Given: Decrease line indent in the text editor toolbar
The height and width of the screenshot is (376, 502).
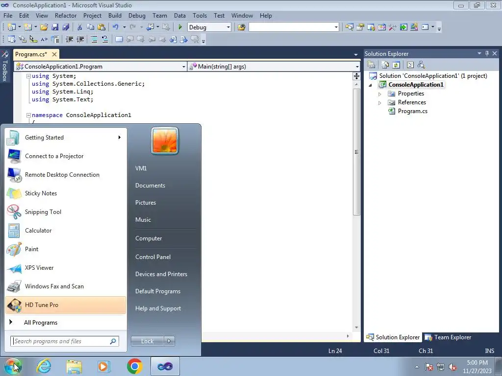Looking at the screenshot, I should [69, 39].
